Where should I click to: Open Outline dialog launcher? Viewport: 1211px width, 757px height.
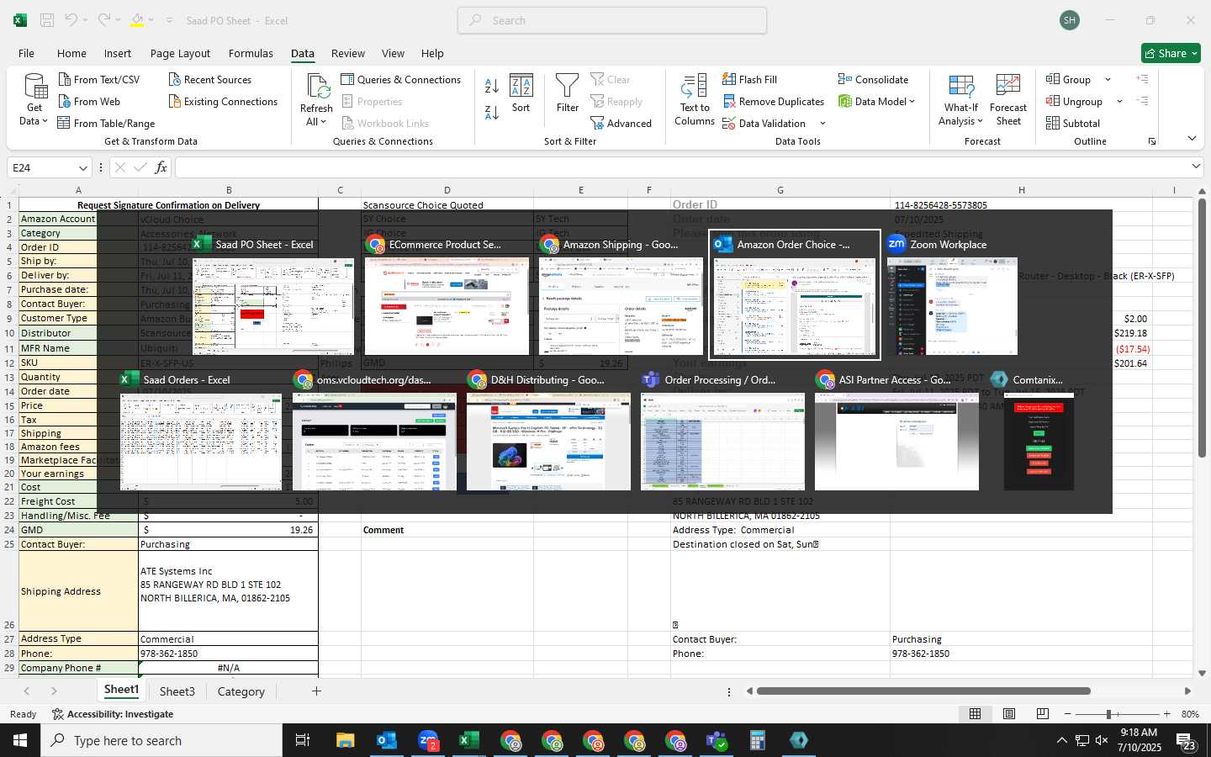pyautogui.click(x=1152, y=141)
